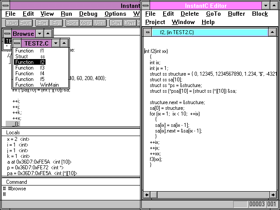The width and height of the screenshot is (280, 210).
Task: Click the View toolbar button
Action: pos(99,23)
